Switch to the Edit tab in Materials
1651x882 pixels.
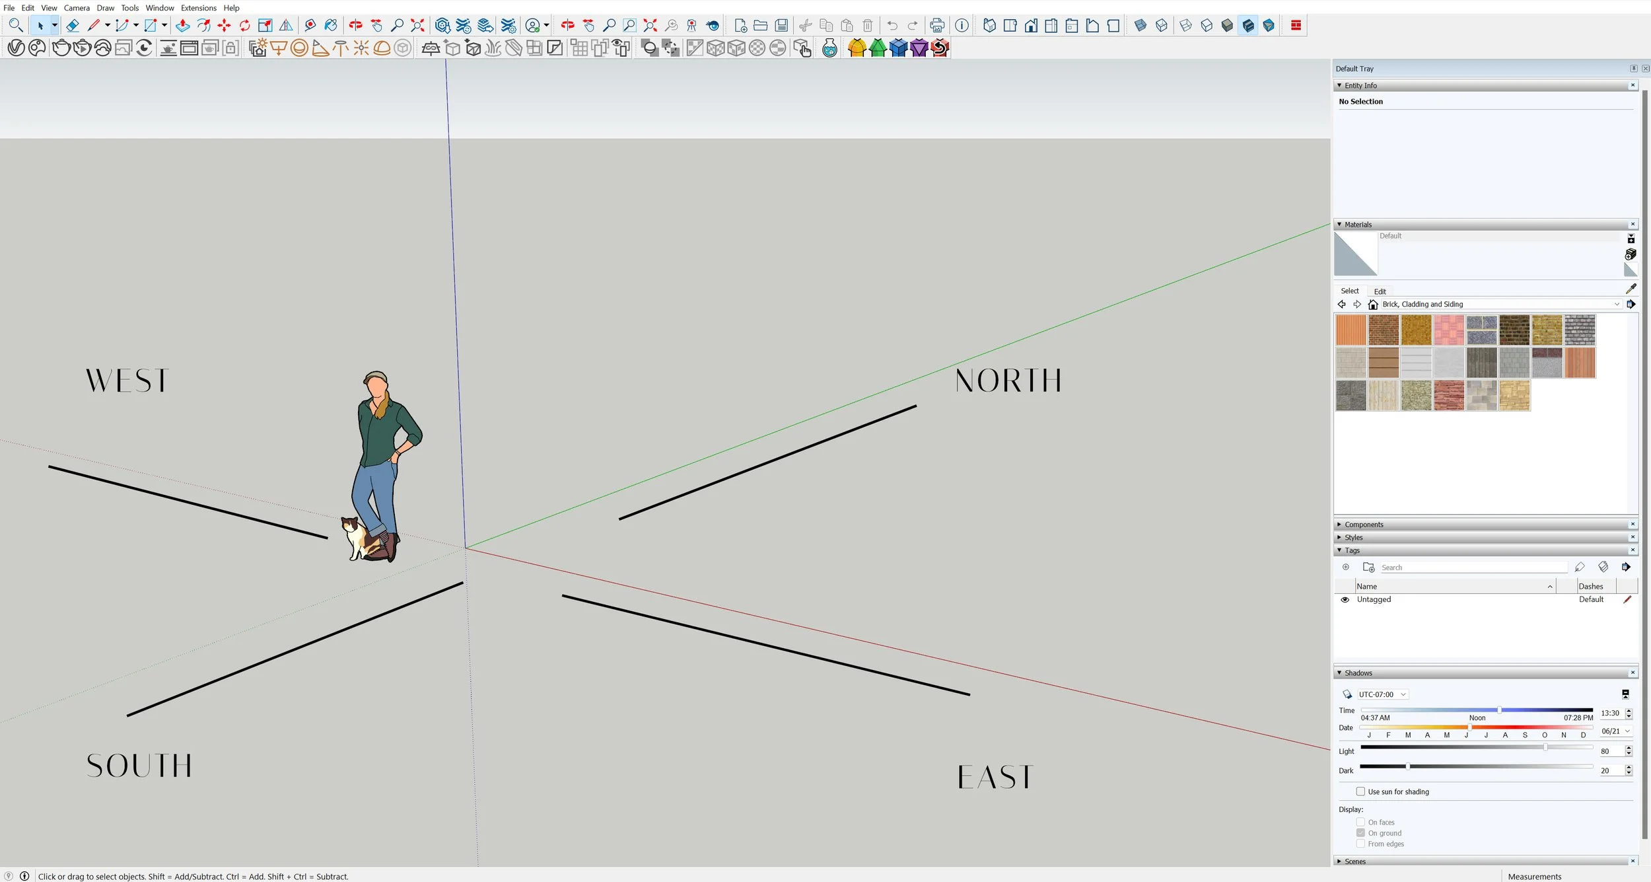1379,291
